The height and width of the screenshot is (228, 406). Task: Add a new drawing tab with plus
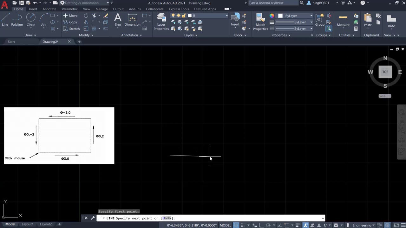point(79,41)
